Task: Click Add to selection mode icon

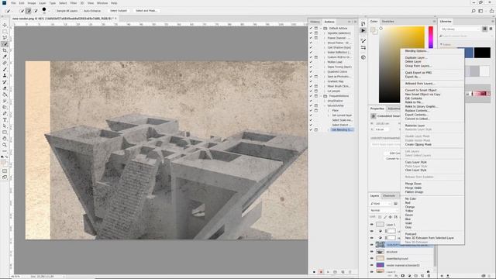Action: coord(28,11)
